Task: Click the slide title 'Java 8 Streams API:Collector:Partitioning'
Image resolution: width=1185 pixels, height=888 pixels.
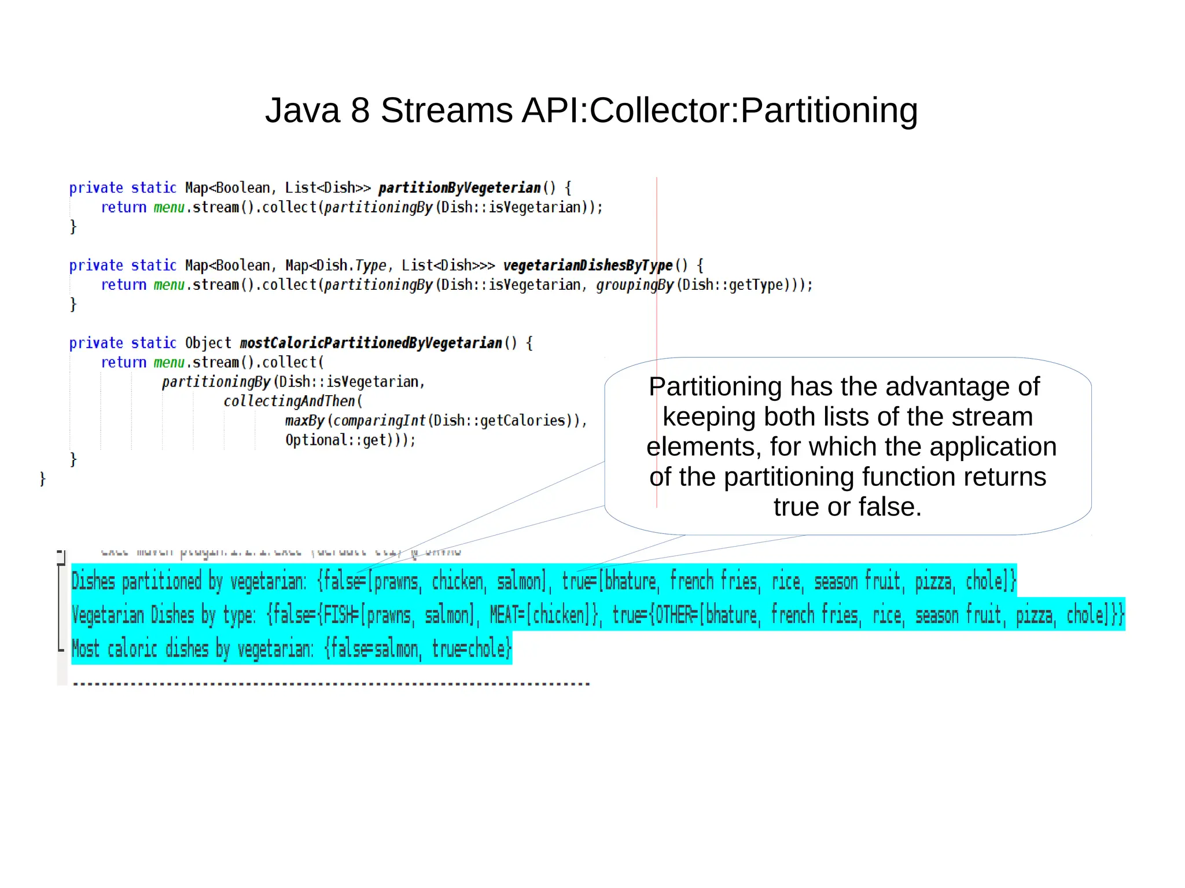Action: tap(591, 110)
